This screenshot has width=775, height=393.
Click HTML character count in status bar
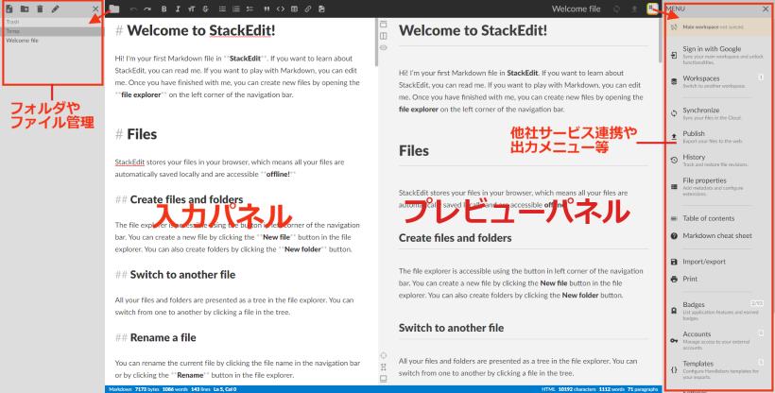(x=577, y=389)
